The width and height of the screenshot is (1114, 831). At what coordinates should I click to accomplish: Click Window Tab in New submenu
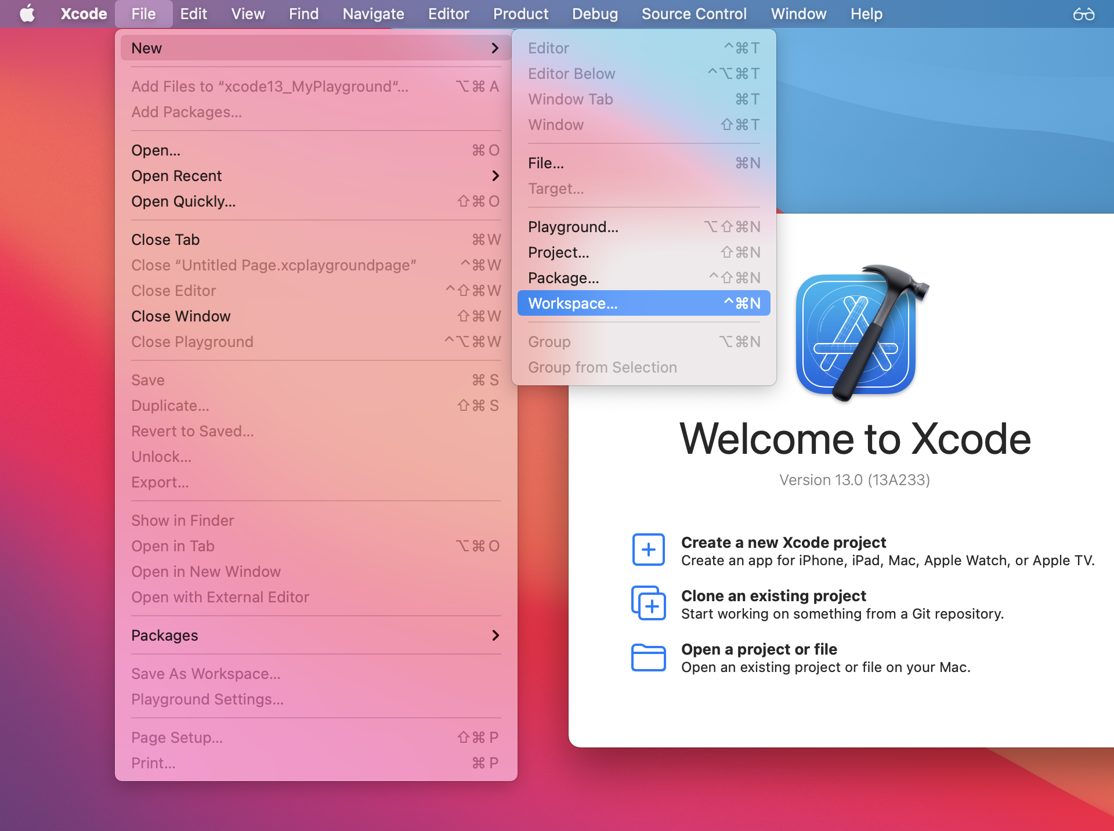pyautogui.click(x=644, y=99)
